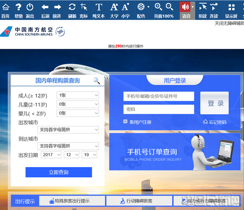Image resolution: width=244 pixels, height=210 pixels.
Task: Click the luggage icon in 特殊旅客出行提示
Action: tap(52, 201)
